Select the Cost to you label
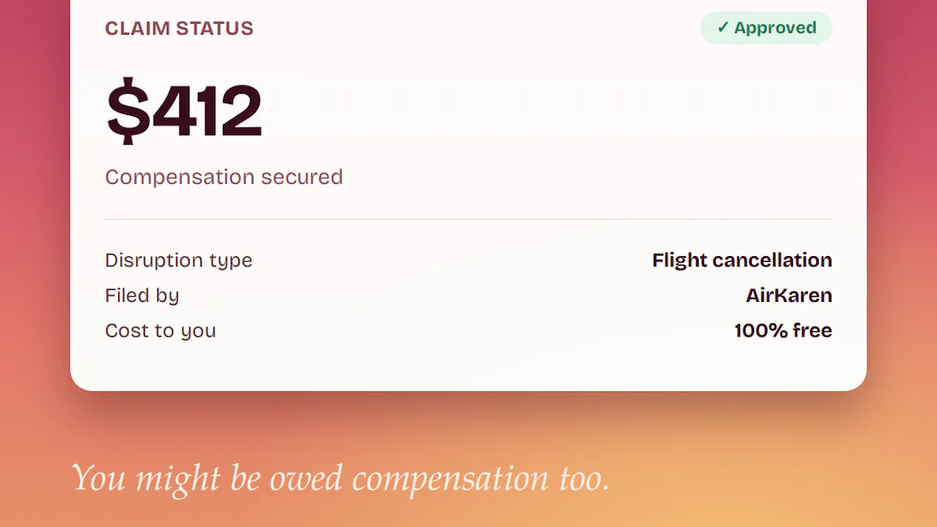The width and height of the screenshot is (937, 527). 160,331
